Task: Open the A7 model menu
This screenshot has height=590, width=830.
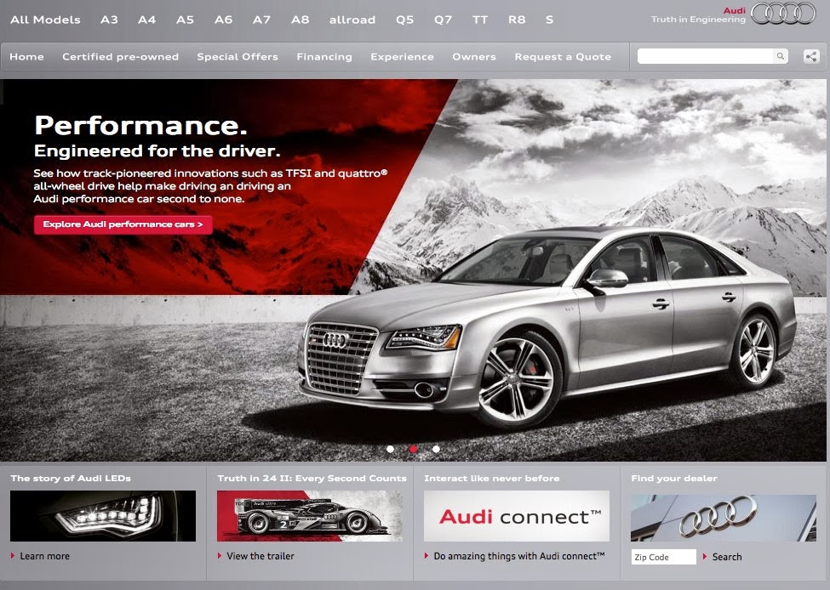Action: 261,20
